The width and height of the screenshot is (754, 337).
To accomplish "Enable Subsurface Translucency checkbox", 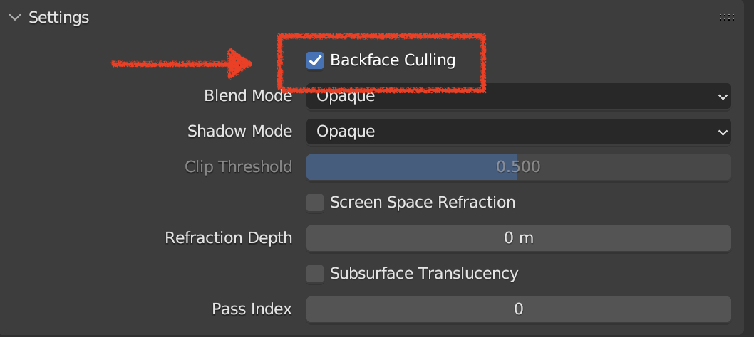I will (315, 274).
